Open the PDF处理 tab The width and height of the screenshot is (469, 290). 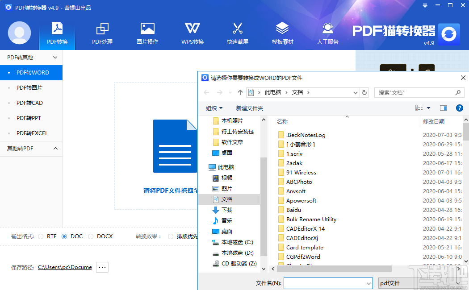tap(102, 33)
